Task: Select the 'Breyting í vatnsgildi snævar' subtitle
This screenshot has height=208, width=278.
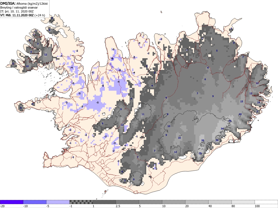Action: [19, 7]
